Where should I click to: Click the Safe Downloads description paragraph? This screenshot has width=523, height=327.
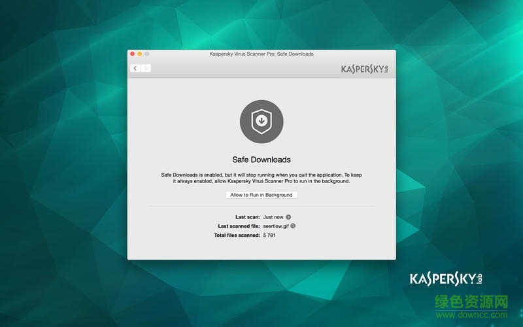tap(261, 178)
